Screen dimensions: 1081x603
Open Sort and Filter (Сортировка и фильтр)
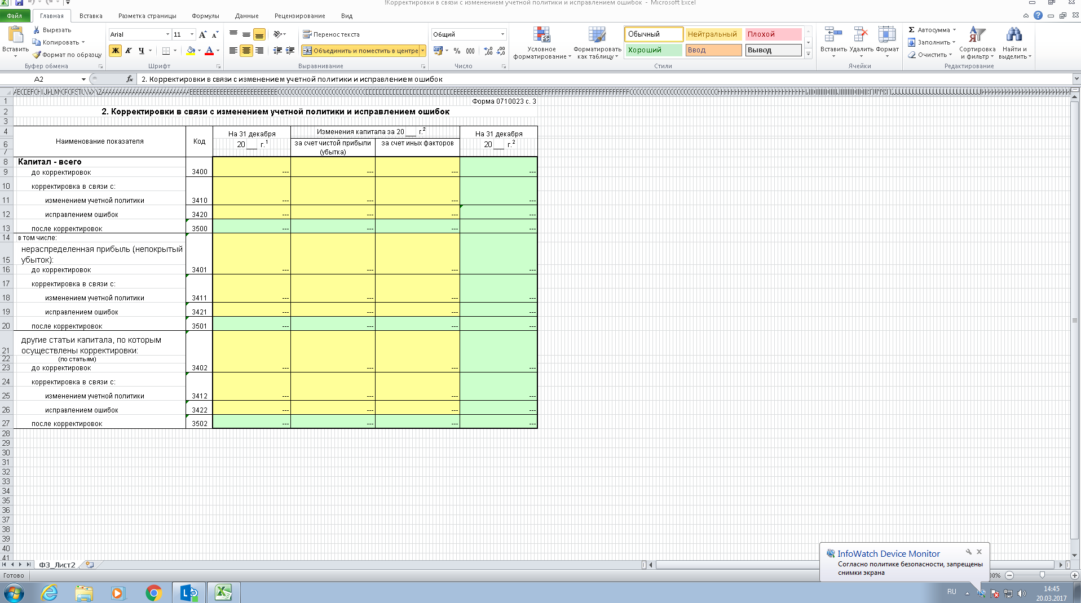click(x=977, y=43)
